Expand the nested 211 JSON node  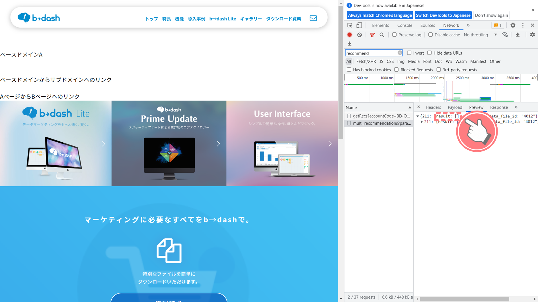422,122
